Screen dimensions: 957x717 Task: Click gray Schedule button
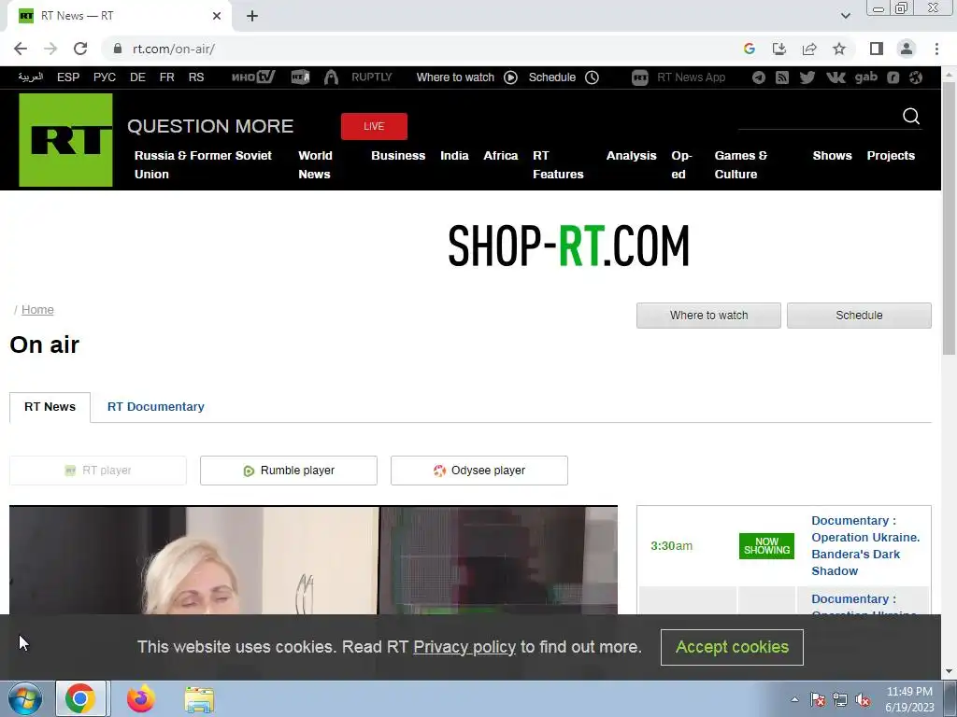[x=859, y=316]
